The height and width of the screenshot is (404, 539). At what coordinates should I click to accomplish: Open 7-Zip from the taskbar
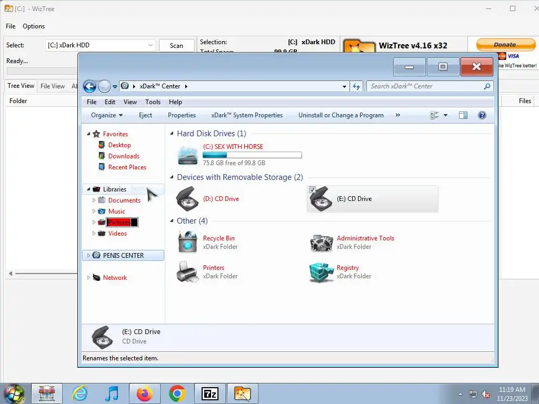tap(210, 393)
